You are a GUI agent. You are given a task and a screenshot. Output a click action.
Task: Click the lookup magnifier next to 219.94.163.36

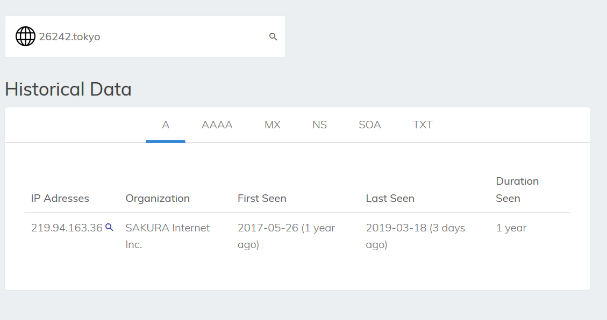pos(109,227)
